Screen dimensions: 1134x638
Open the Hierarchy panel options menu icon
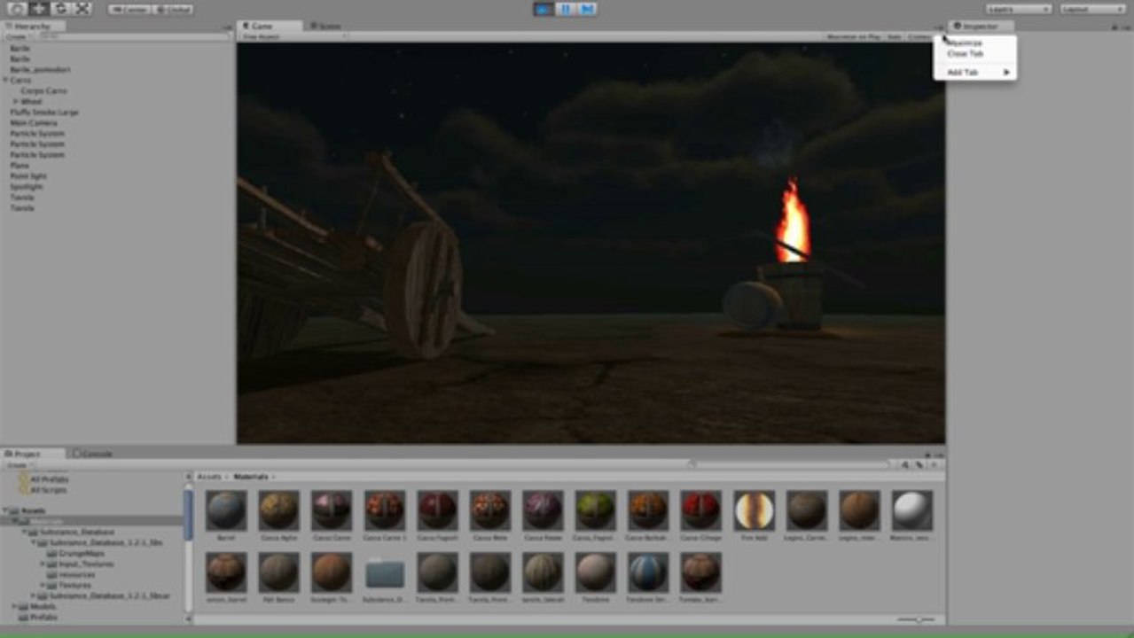(x=230, y=27)
